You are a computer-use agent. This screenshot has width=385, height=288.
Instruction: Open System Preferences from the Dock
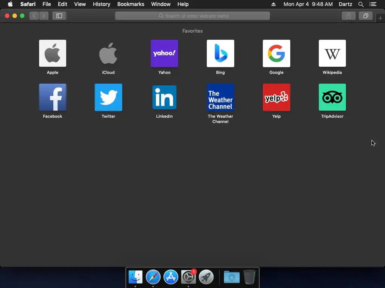click(x=188, y=277)
